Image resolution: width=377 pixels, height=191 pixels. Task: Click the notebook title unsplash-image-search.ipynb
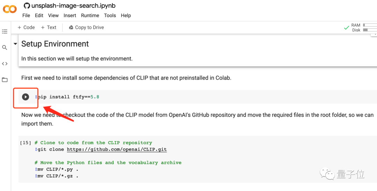[73, 6]
